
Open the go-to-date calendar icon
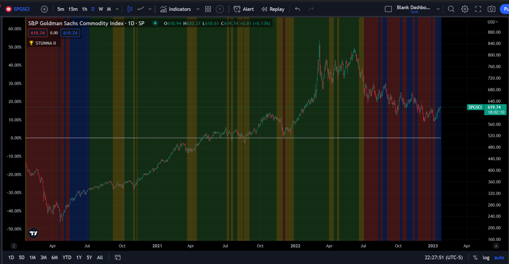pos(118,258)
